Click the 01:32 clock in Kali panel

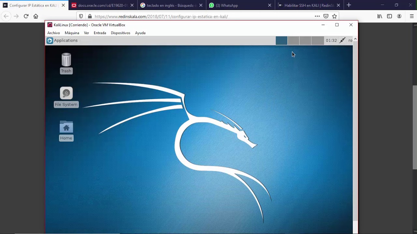point(331,40)
